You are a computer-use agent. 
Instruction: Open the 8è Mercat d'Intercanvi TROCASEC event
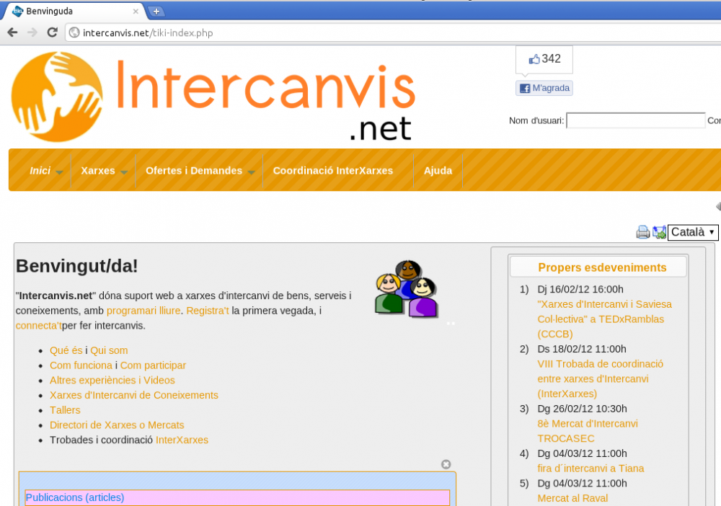[x=587, y=431]
